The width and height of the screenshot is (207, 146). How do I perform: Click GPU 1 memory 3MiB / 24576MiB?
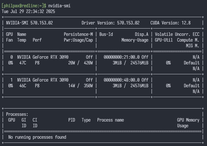click(130, 86)
